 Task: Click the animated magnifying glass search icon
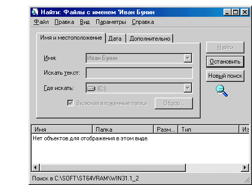pos(222,91)
